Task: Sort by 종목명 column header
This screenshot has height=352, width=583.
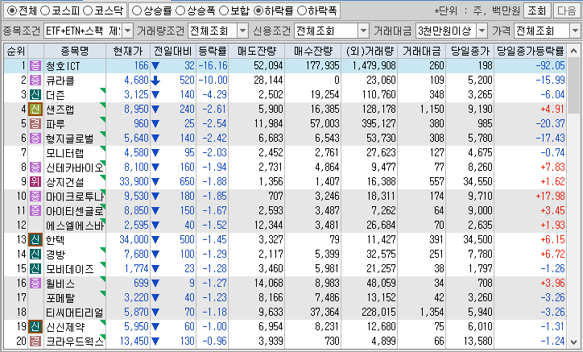Action: [75, 51]
